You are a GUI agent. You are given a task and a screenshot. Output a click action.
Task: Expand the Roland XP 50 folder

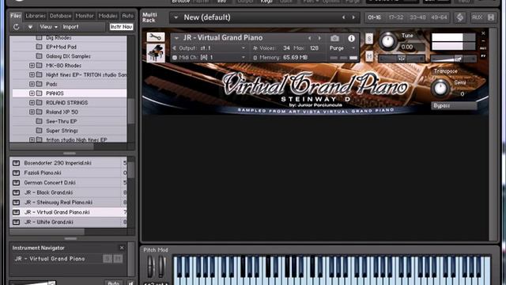(x=32, y=112)
